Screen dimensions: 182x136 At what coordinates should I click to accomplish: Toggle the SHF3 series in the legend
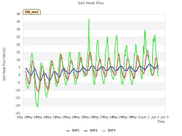pyautogui.click(x=109, y=130)
